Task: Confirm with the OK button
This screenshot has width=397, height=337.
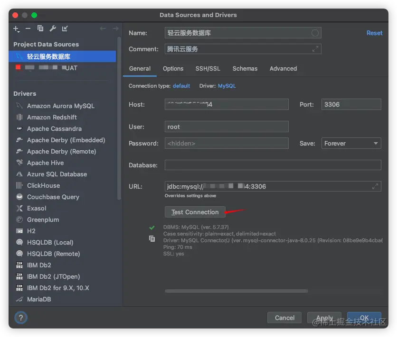Action: pyautogui.click(x=364, y=318)
